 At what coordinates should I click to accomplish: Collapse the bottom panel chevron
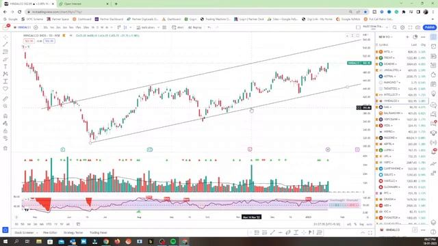[x=363, y=232]
